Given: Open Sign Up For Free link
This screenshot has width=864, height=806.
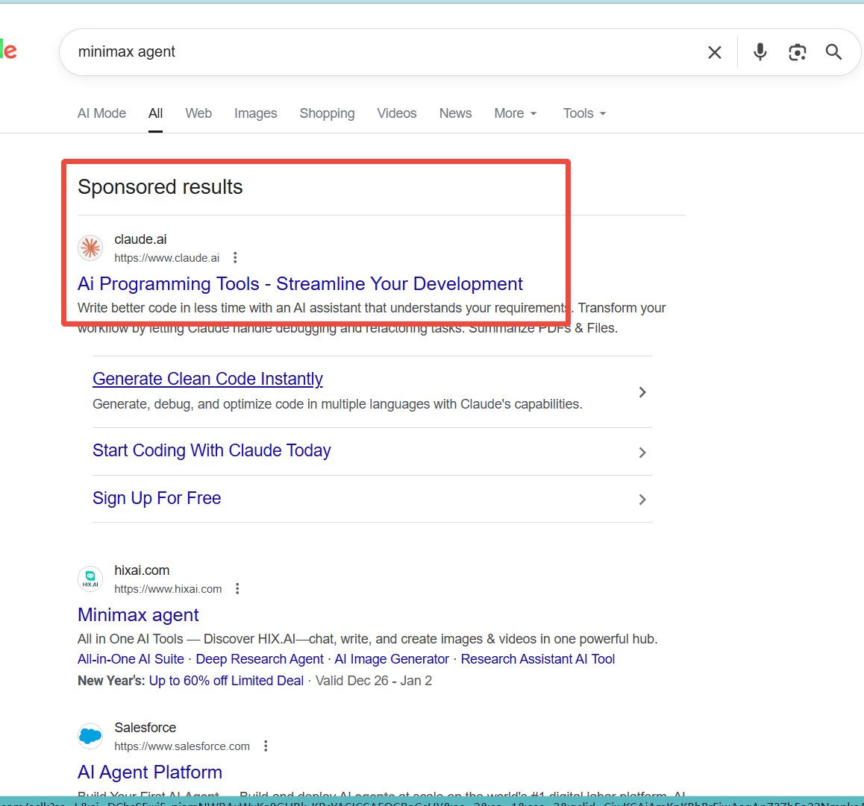Looking at the screenshot, I should point(157,498).
